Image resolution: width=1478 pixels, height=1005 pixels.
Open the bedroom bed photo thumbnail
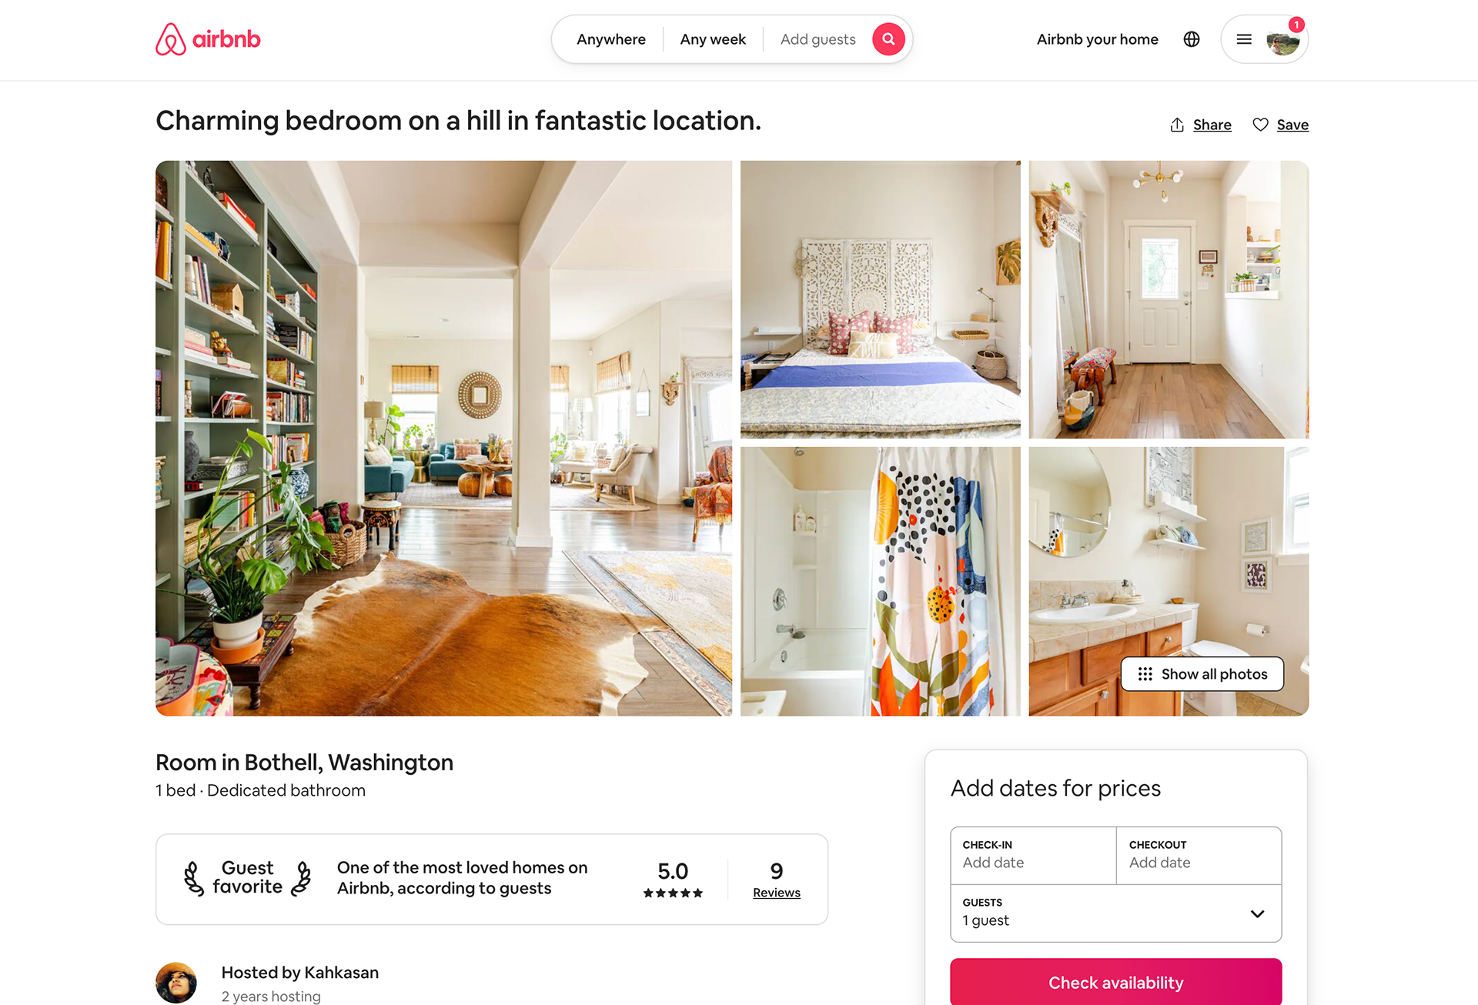pyautogui.click(x=880, y=299)
